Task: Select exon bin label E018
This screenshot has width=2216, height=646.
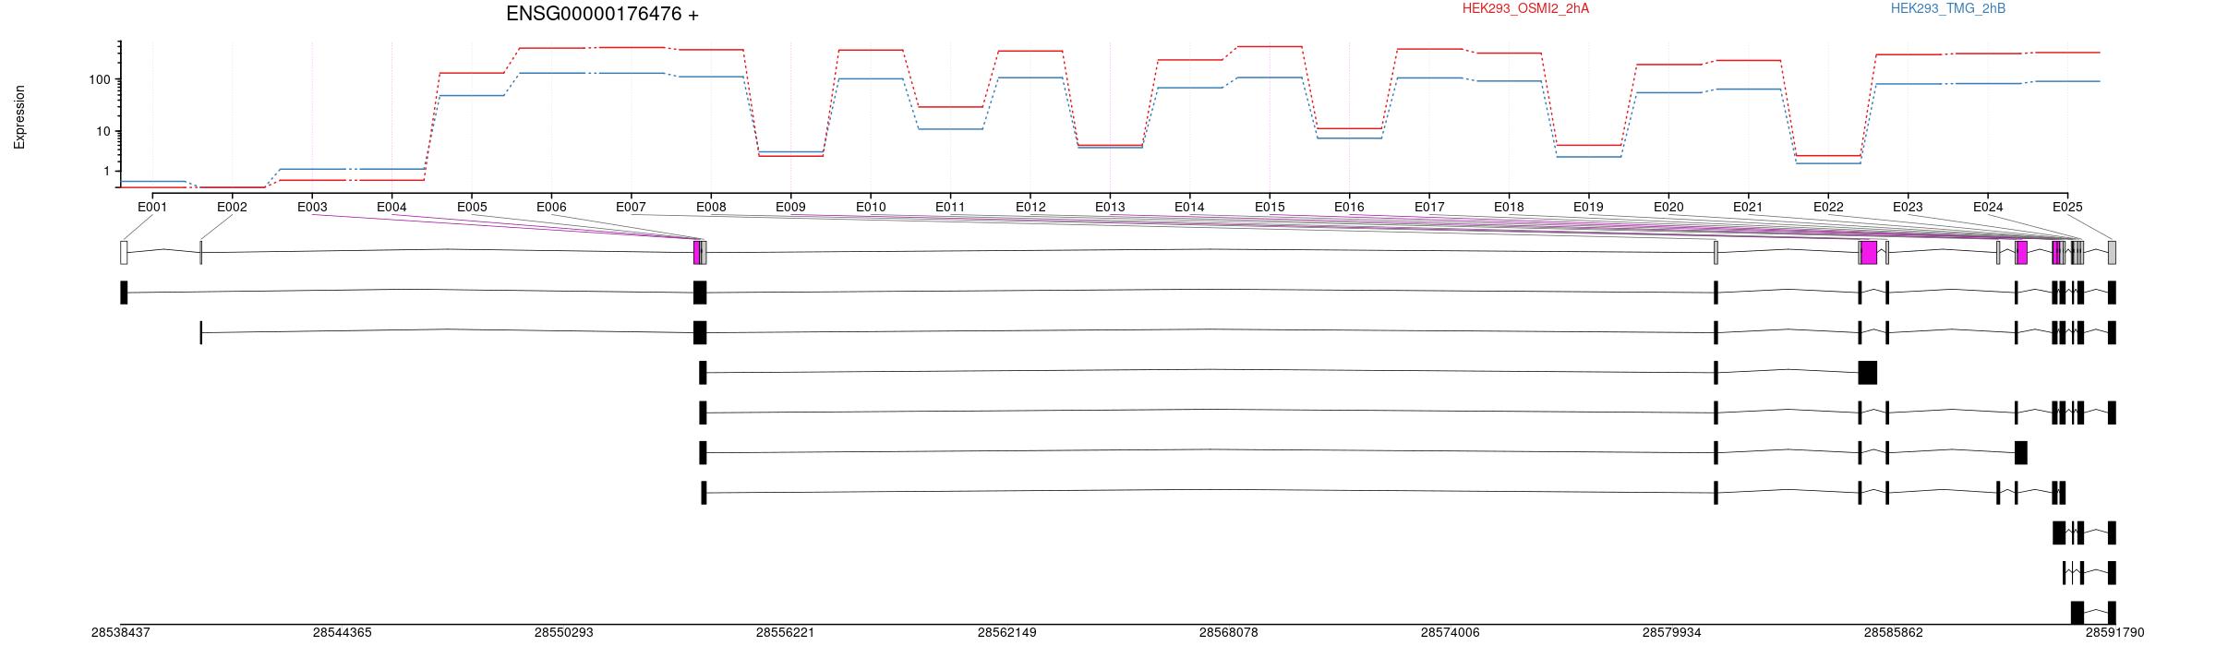Action: (x=1509, y=208)
